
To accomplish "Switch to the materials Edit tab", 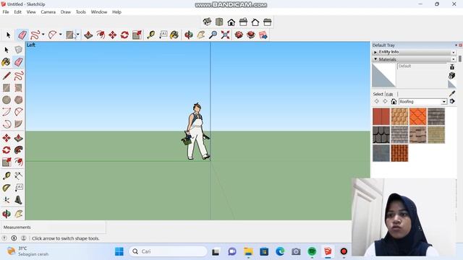I will 389,95.
